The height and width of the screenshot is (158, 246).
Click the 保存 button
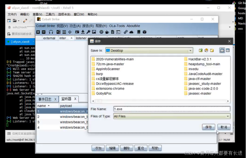tap(208, 127)
